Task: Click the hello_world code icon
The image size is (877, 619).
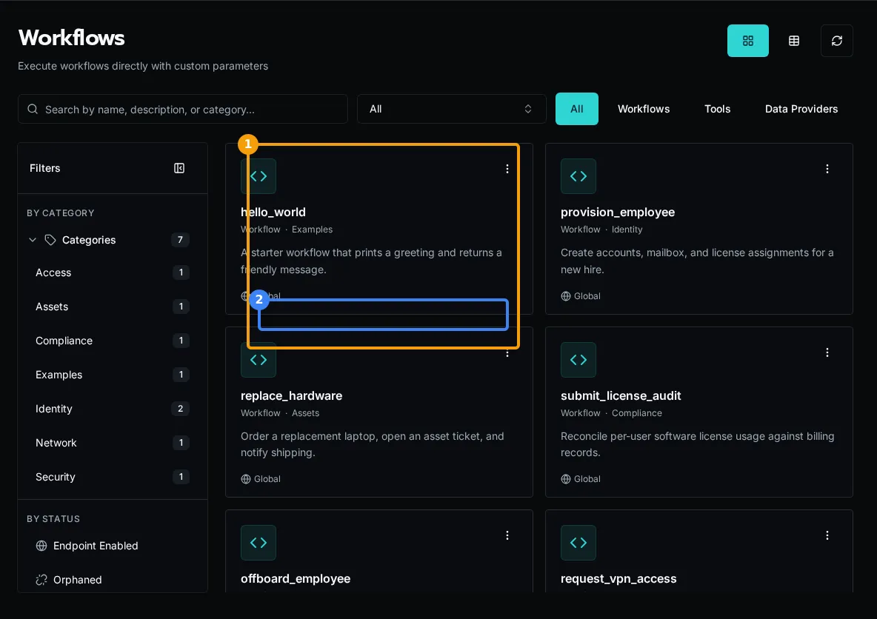Action: tap(259, 176)
